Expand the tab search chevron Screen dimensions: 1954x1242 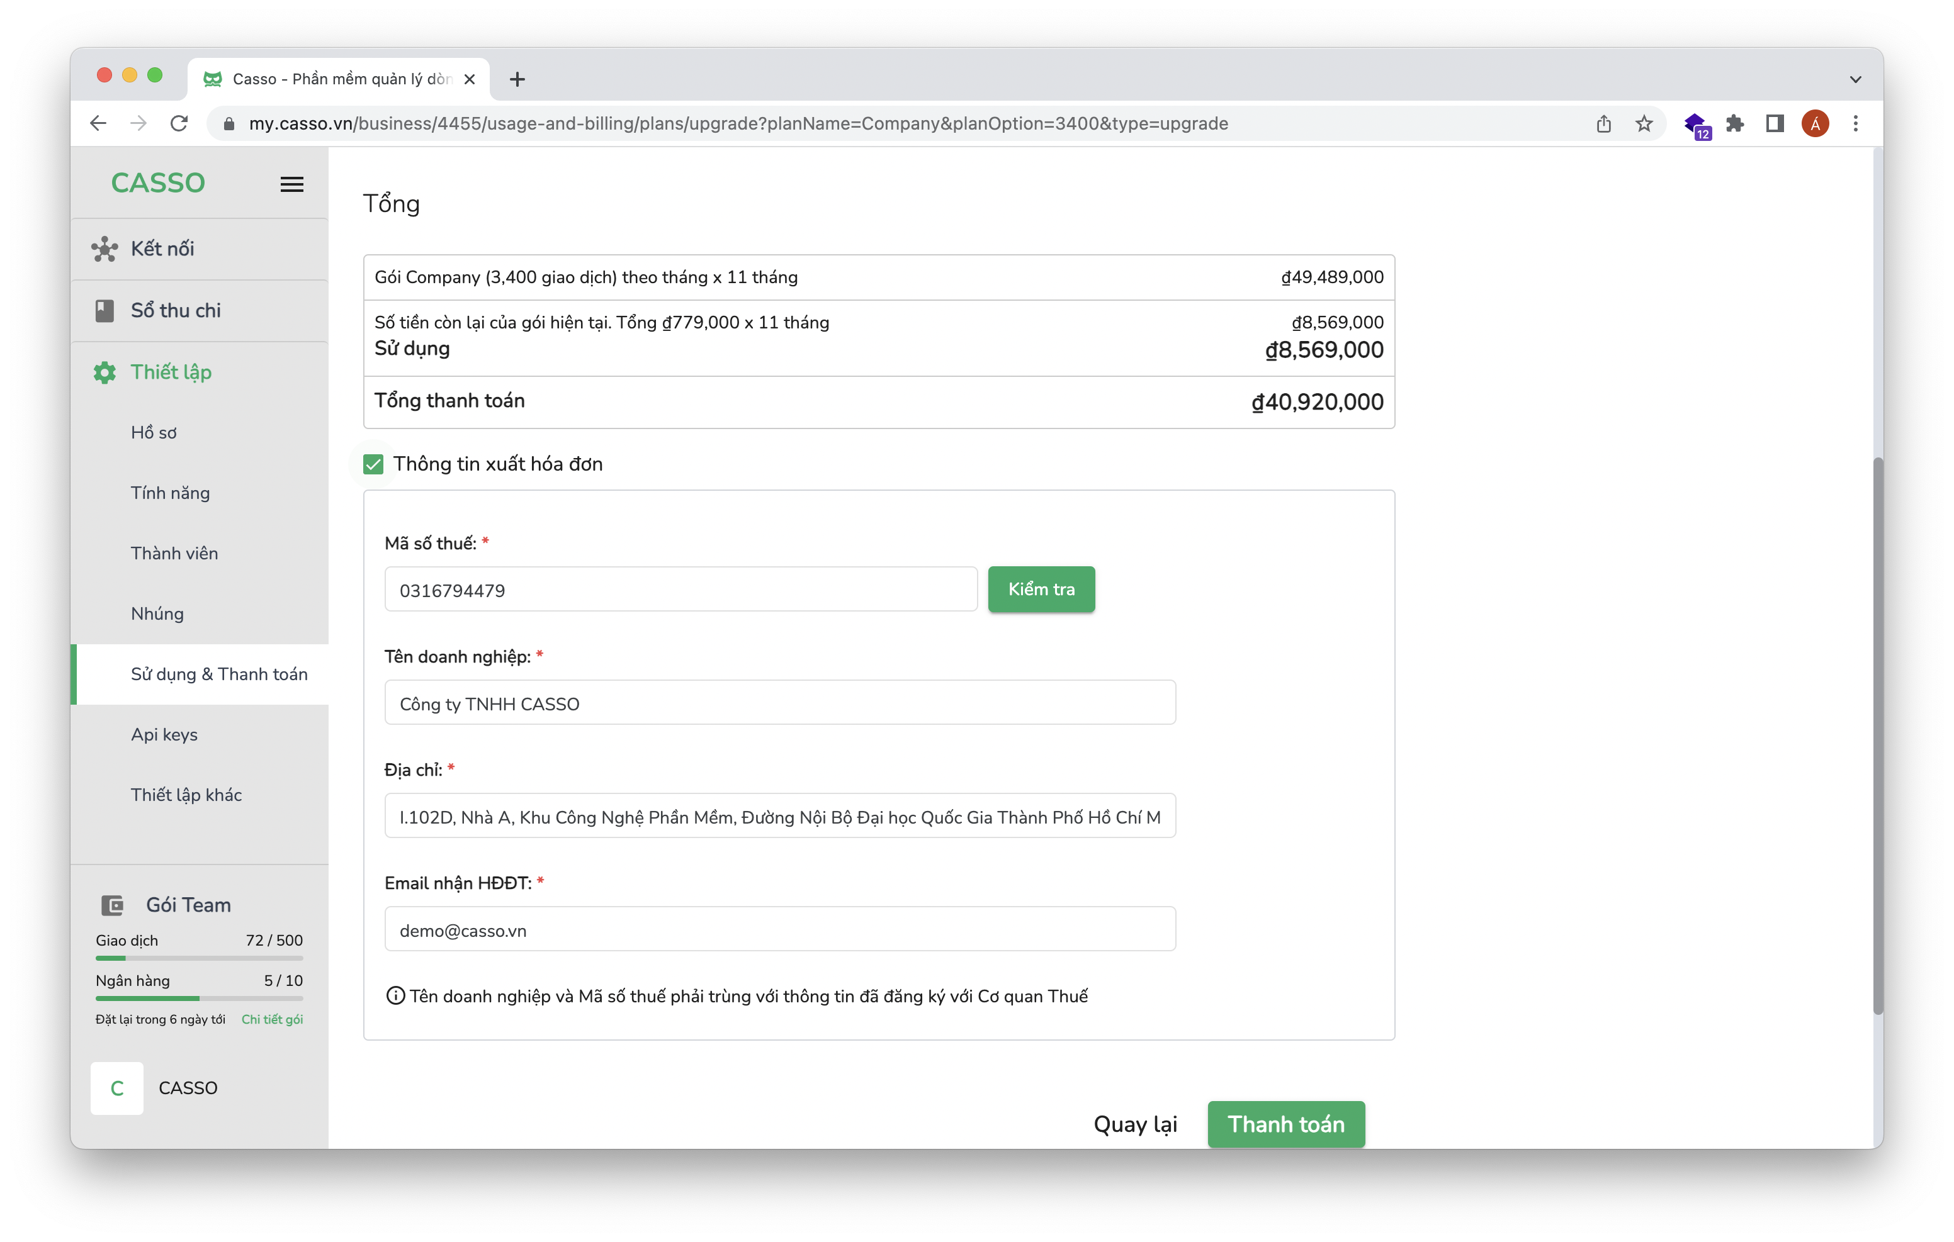click(1855, 79)
